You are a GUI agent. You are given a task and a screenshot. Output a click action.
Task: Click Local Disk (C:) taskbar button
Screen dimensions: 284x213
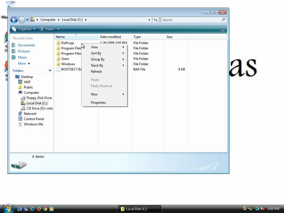click(140, 209)
